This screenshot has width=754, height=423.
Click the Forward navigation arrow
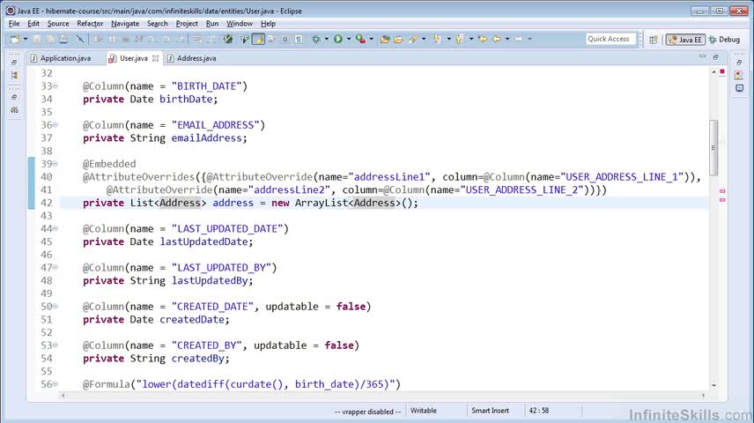point(519,39)
